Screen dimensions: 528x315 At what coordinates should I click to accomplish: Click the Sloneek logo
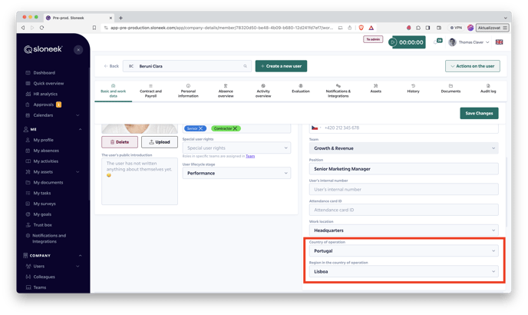pyautogui.click(x=43, y=50)
